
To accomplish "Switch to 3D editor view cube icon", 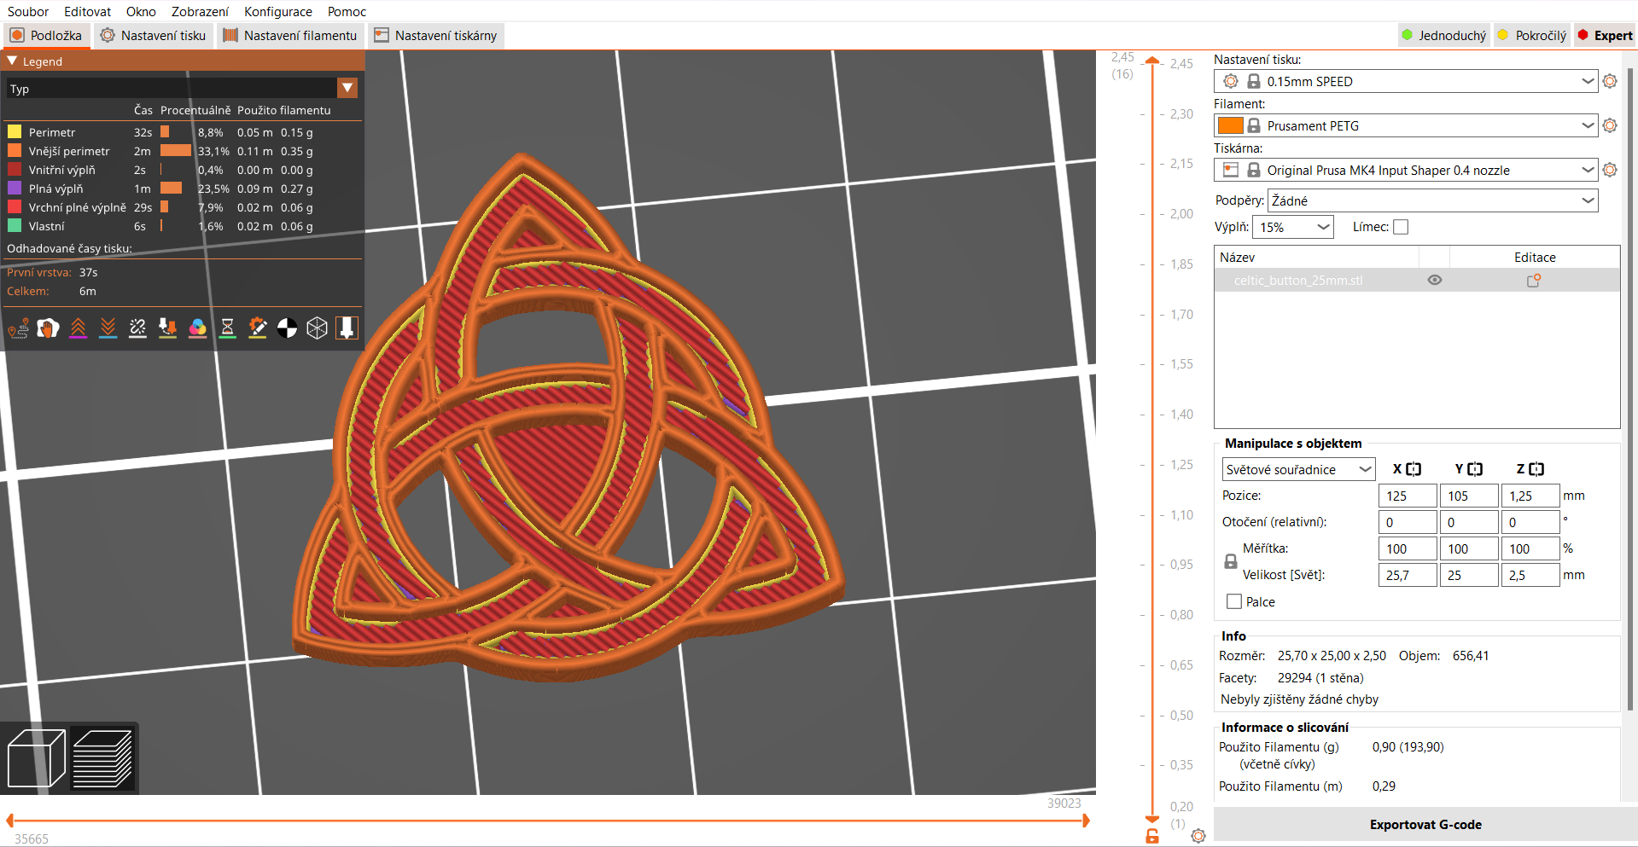I will tap(37, 758).
